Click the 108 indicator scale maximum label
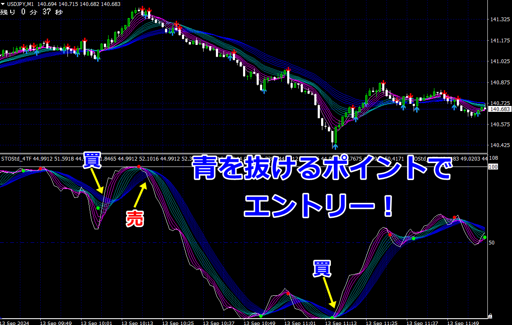512x325 pixels. 494,158
